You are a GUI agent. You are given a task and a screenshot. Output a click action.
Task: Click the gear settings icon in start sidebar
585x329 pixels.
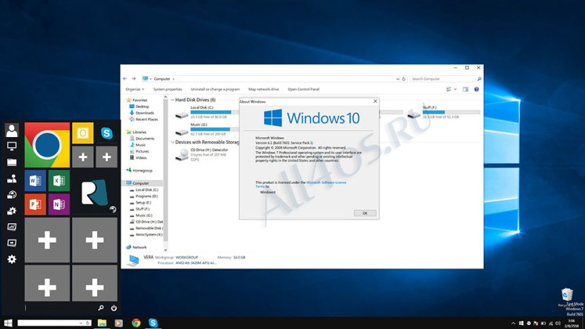(12, 259)
